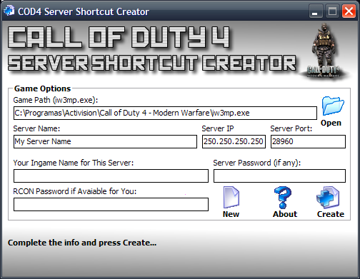Screen dimensions: 360x279
Task: Click the Server Port field showing 28960
Action: [x=308, y=141]
